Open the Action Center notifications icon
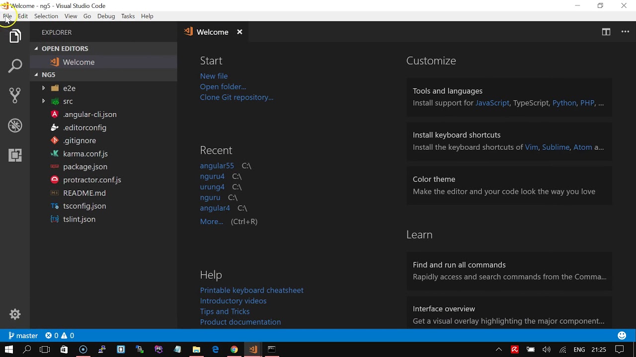Image resolution: width=636 pixels, height=357 pixels. 620,350
